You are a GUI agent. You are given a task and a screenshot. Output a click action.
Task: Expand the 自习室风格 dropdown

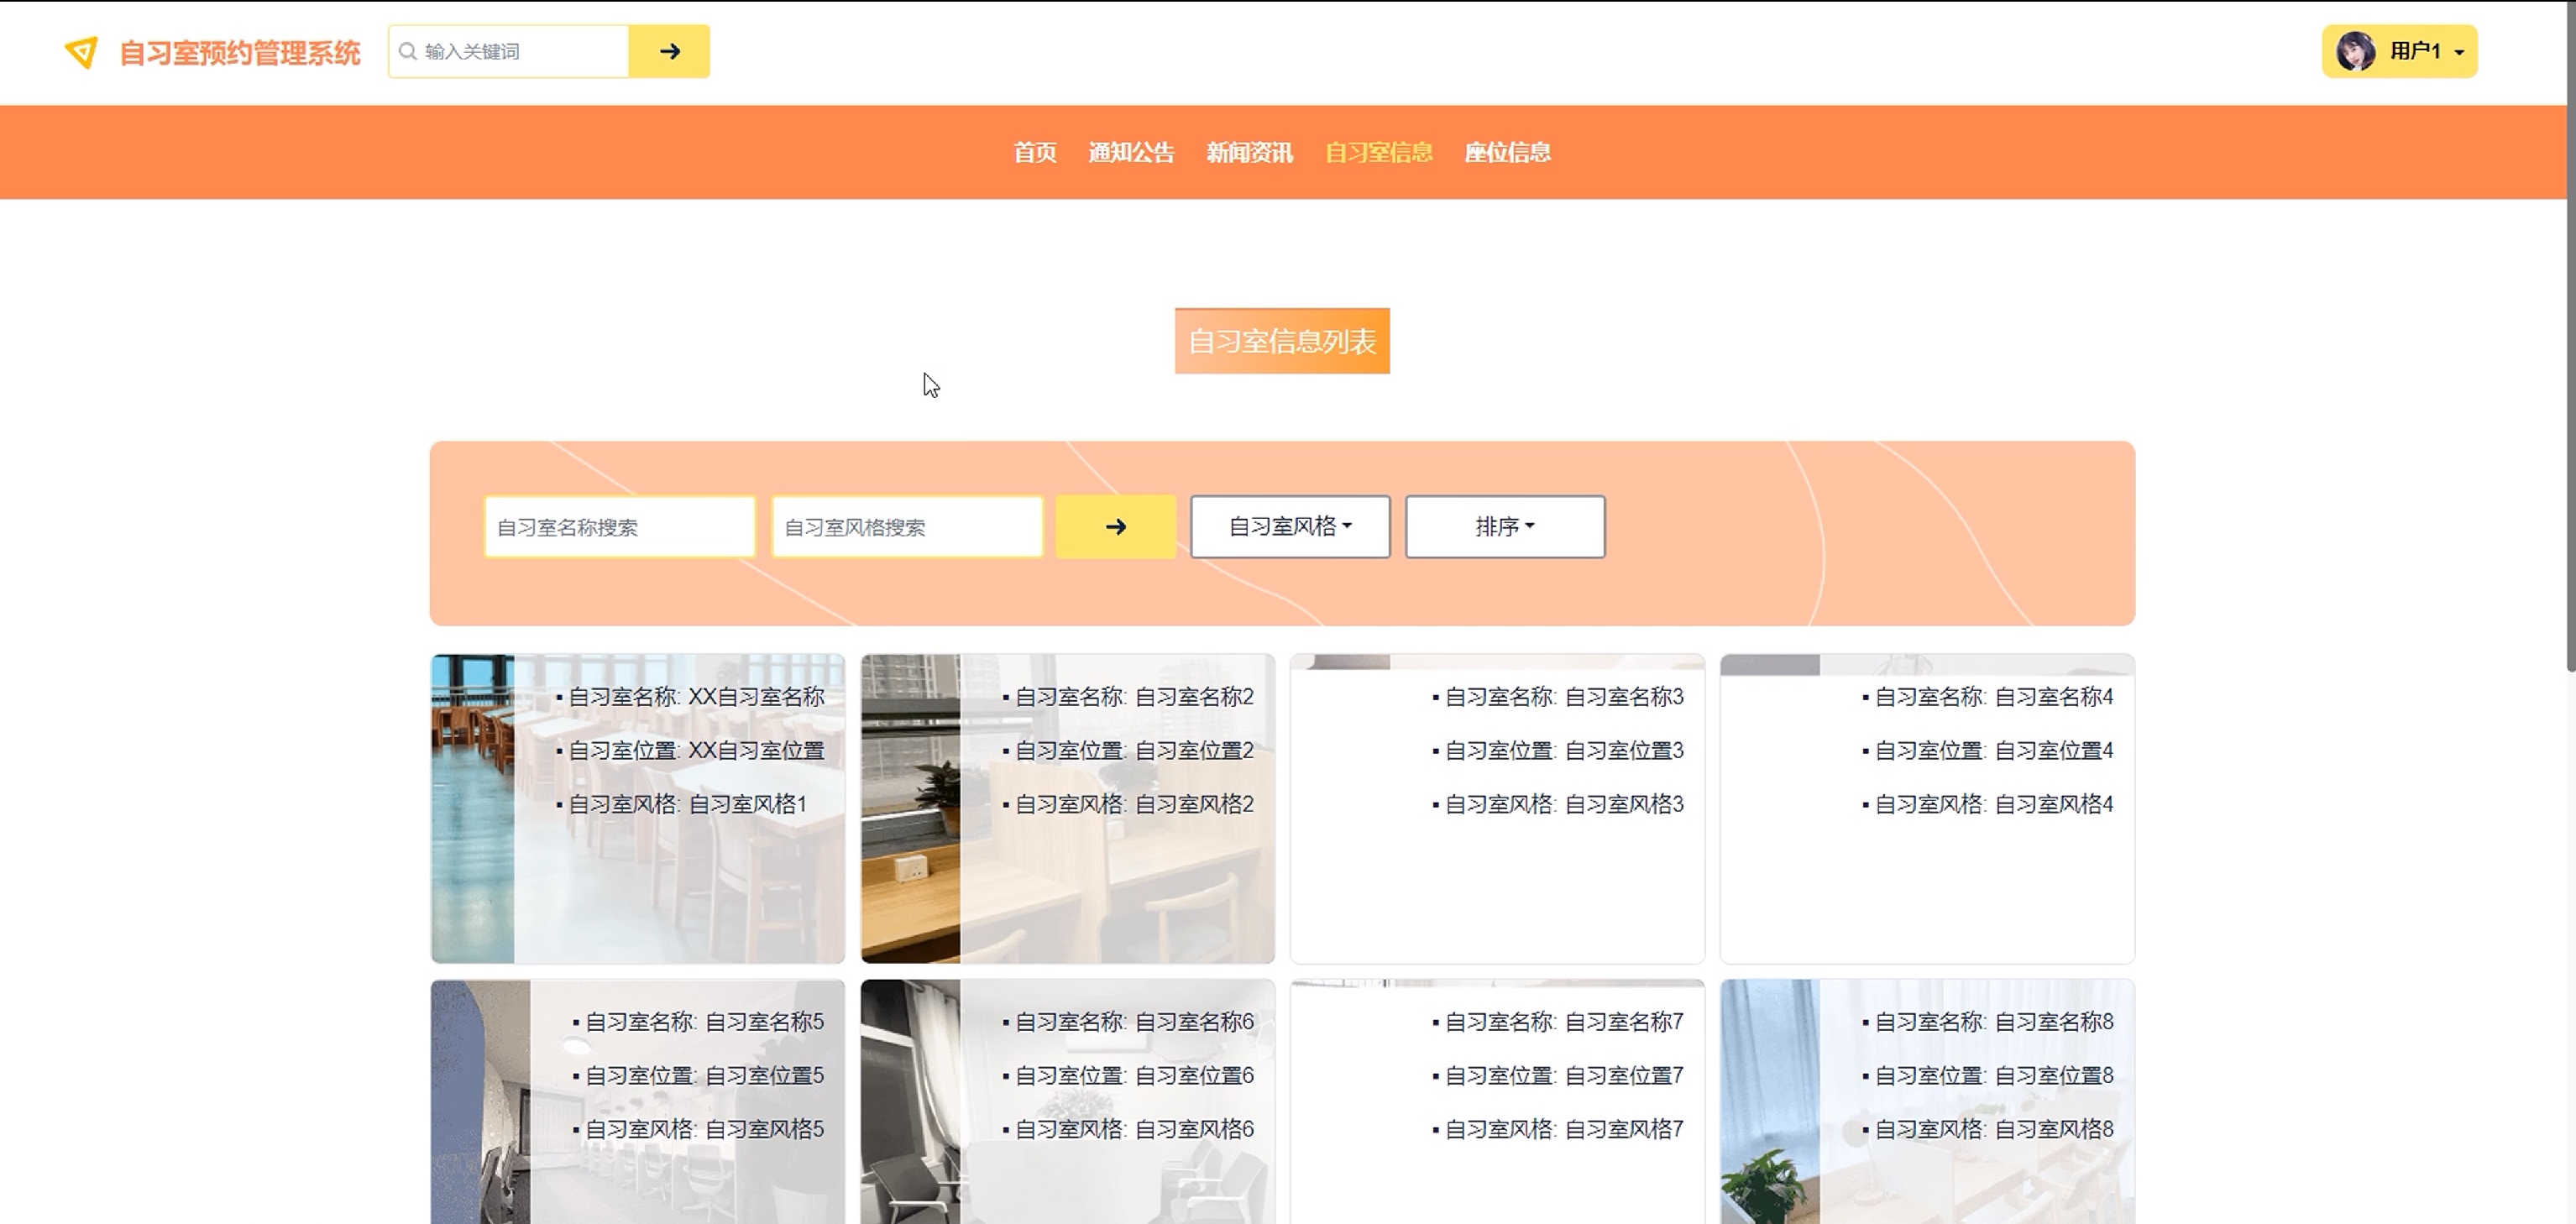1289,527
